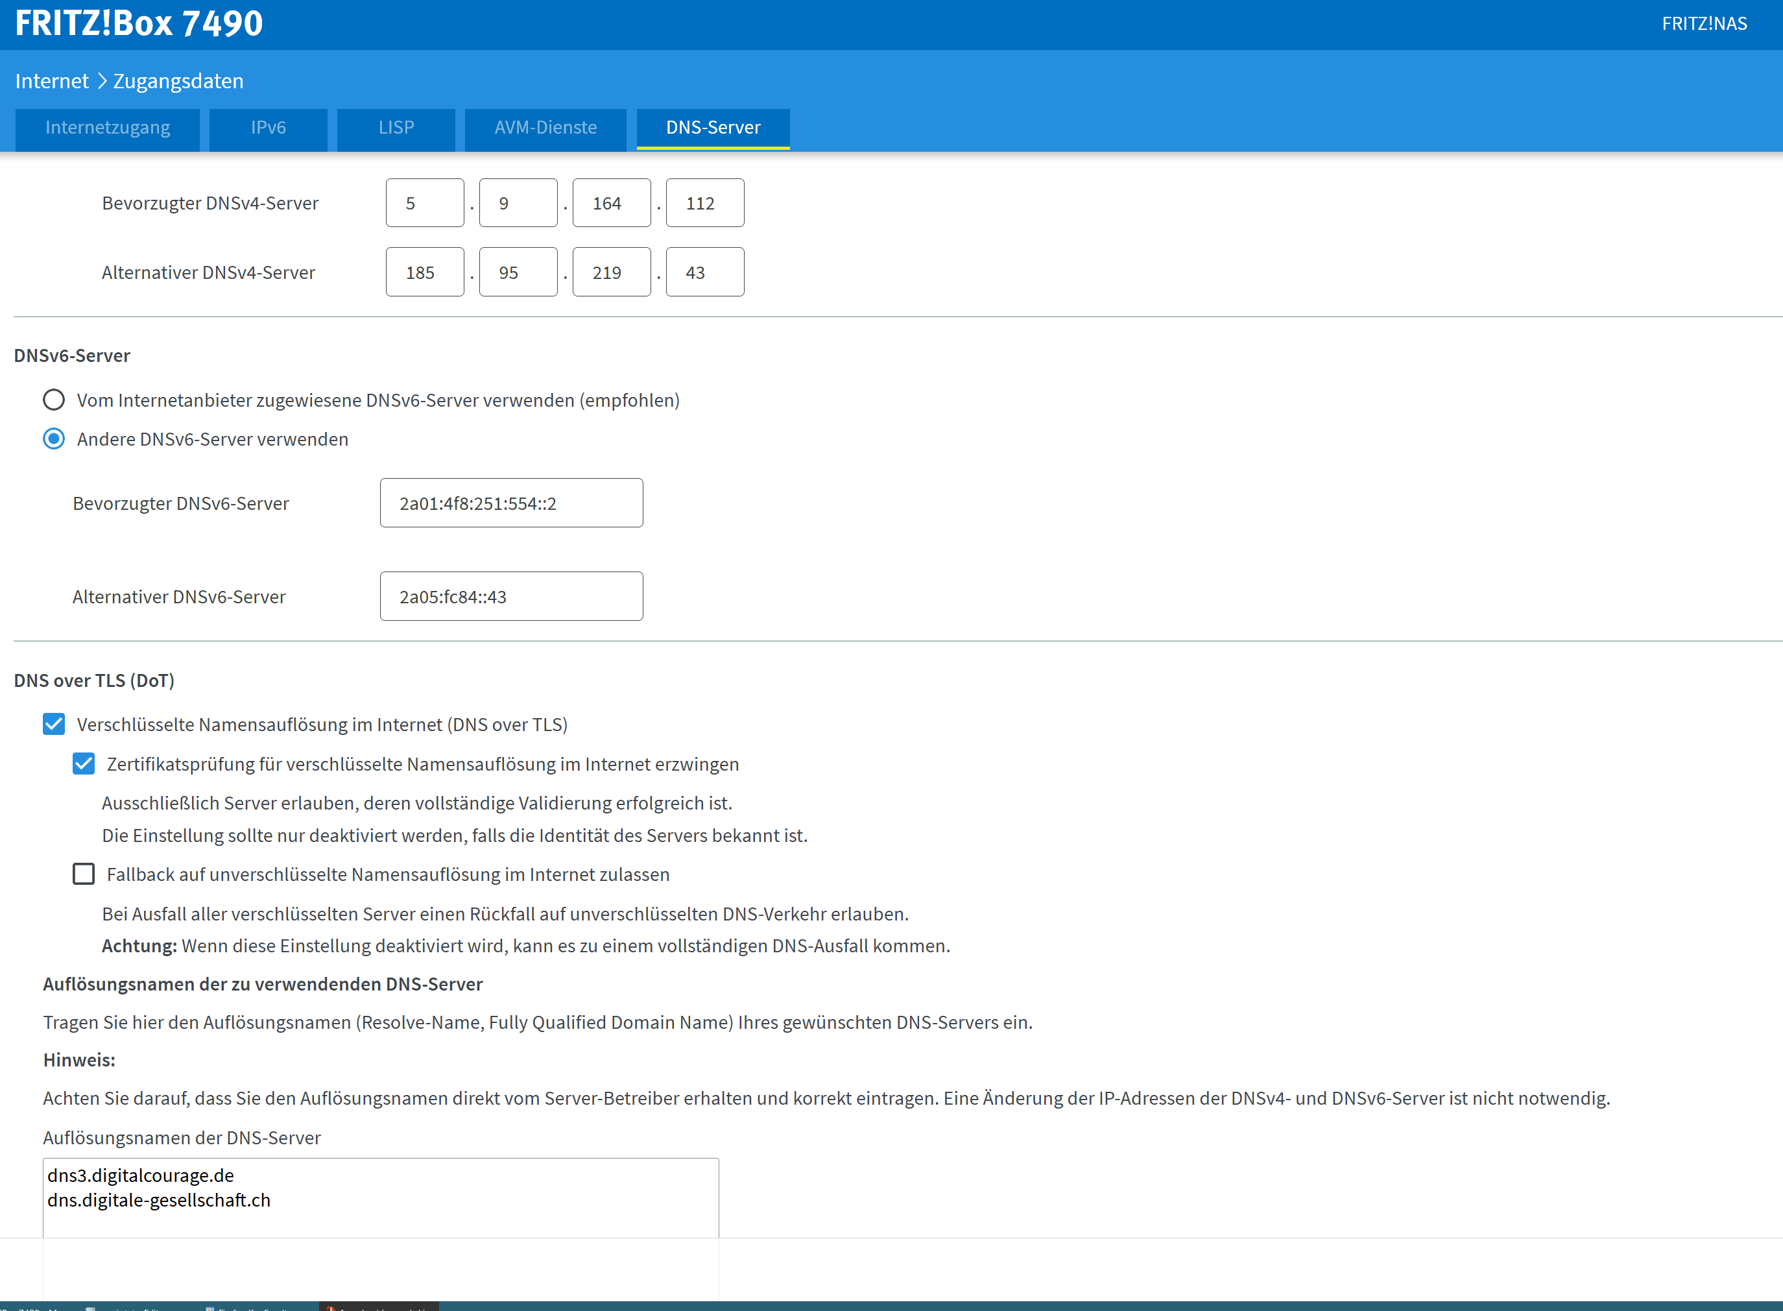1783x1311 pixels.
Task: Open the LISP tab
Action: pos(396,128)
